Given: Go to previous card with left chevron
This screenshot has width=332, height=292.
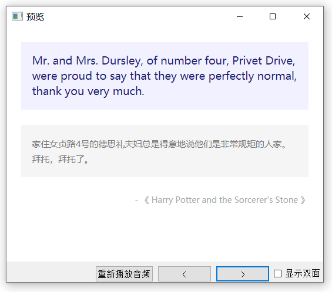Looking at the screenshot, I should (x=185, y=274).
